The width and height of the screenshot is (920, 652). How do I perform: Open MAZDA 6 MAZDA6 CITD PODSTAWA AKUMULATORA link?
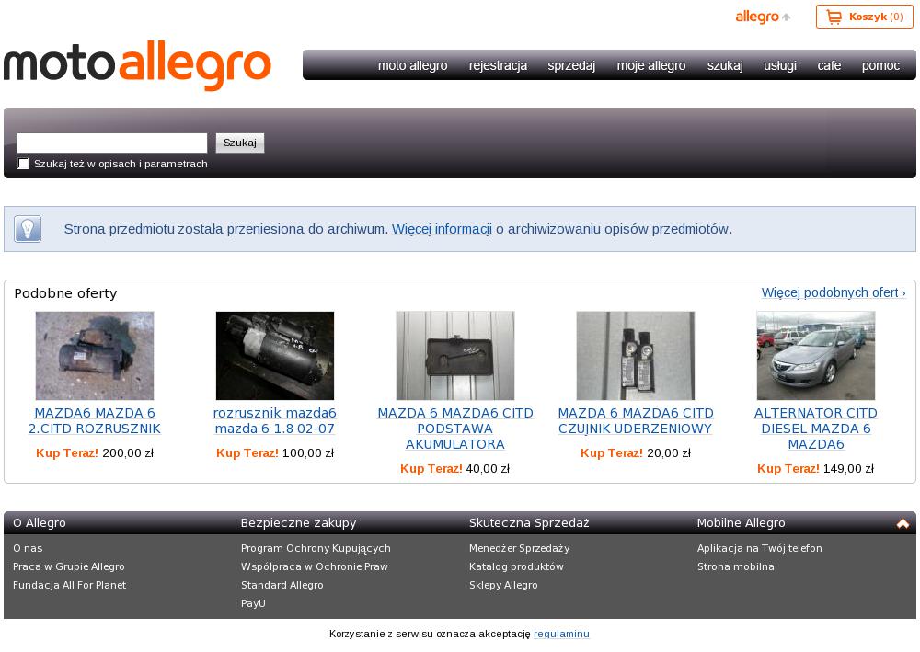click(455, 429)
